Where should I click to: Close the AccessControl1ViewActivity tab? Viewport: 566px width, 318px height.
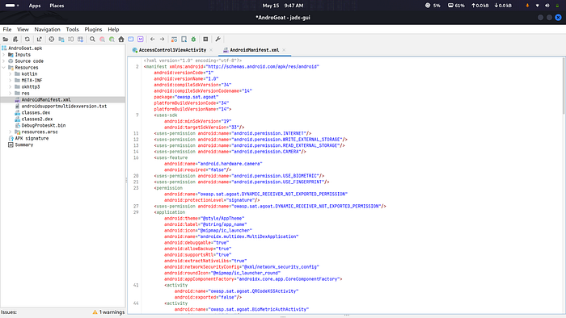pos(211,50)
